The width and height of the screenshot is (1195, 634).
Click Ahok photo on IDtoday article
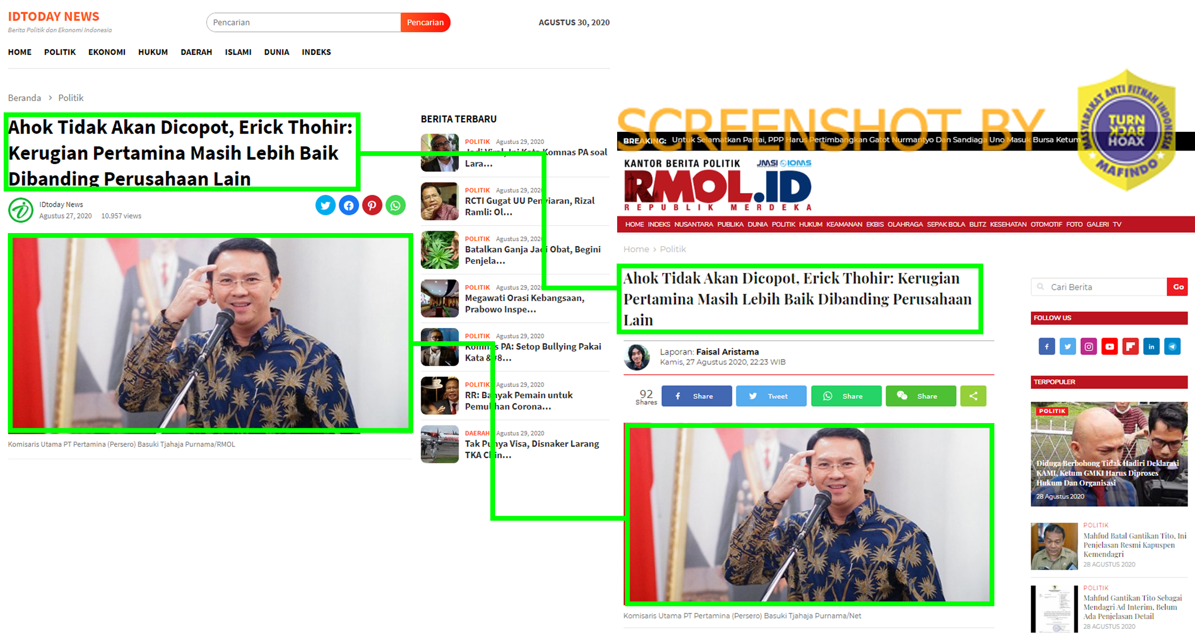click(x=210, y=333)
